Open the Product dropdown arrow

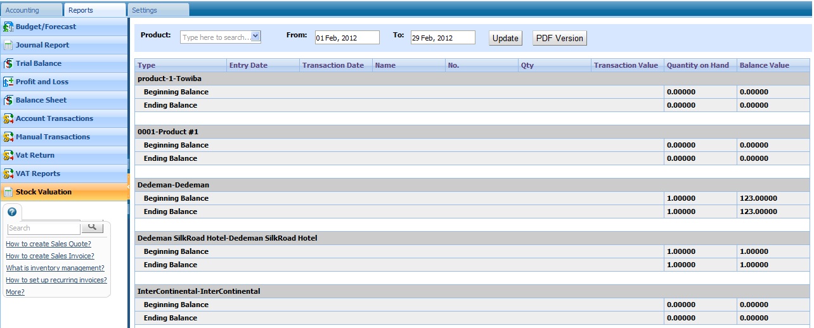point(255,37)
